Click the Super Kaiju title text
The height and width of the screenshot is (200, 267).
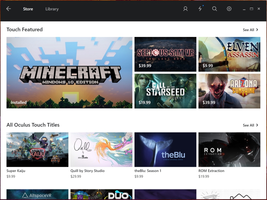click(16, 171)
